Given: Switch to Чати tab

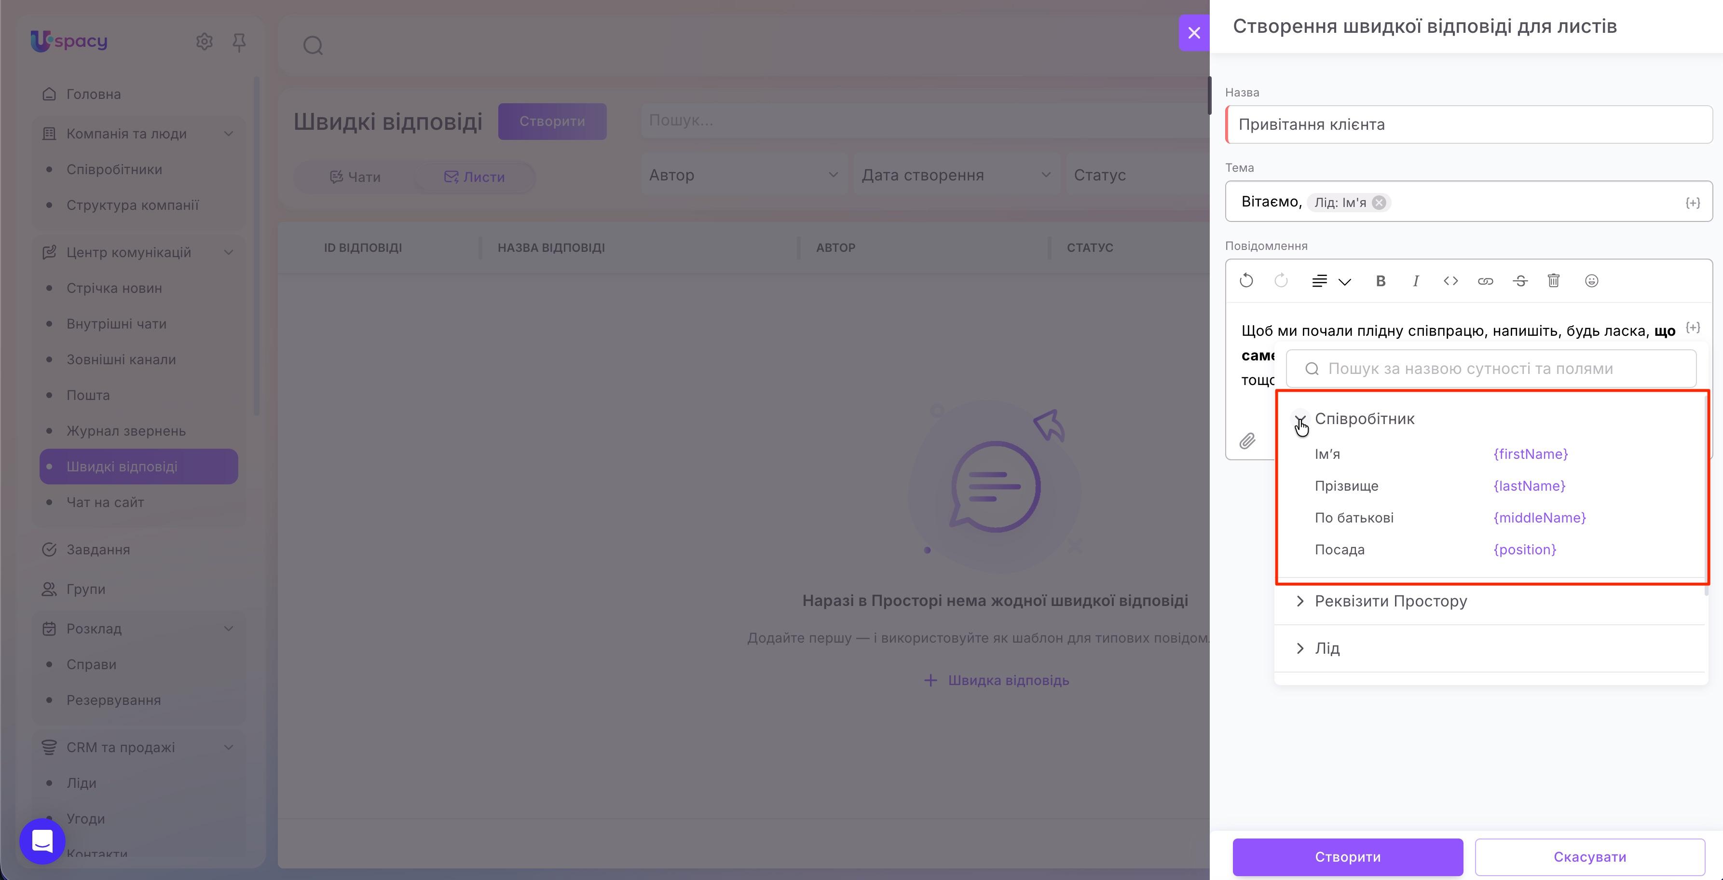Looking at the screenshot, I should tap(355, 178).
